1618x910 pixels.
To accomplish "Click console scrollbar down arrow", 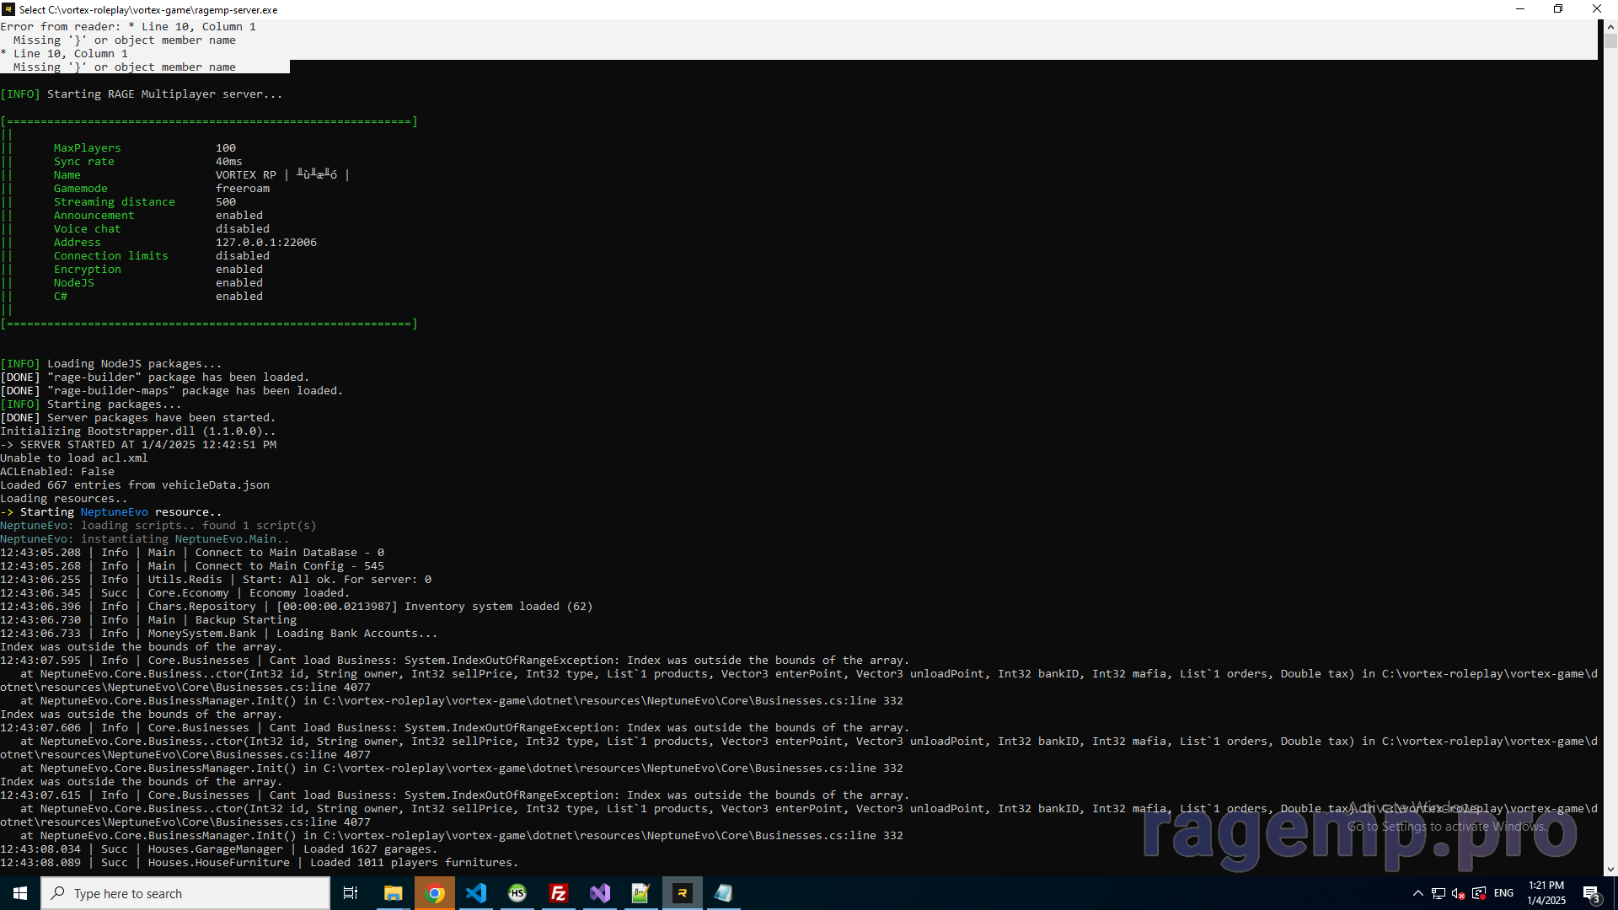I will 1610,870.
